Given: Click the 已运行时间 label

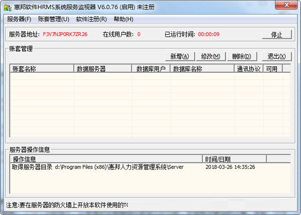Looking at the screenshot, I should point(180,35).
